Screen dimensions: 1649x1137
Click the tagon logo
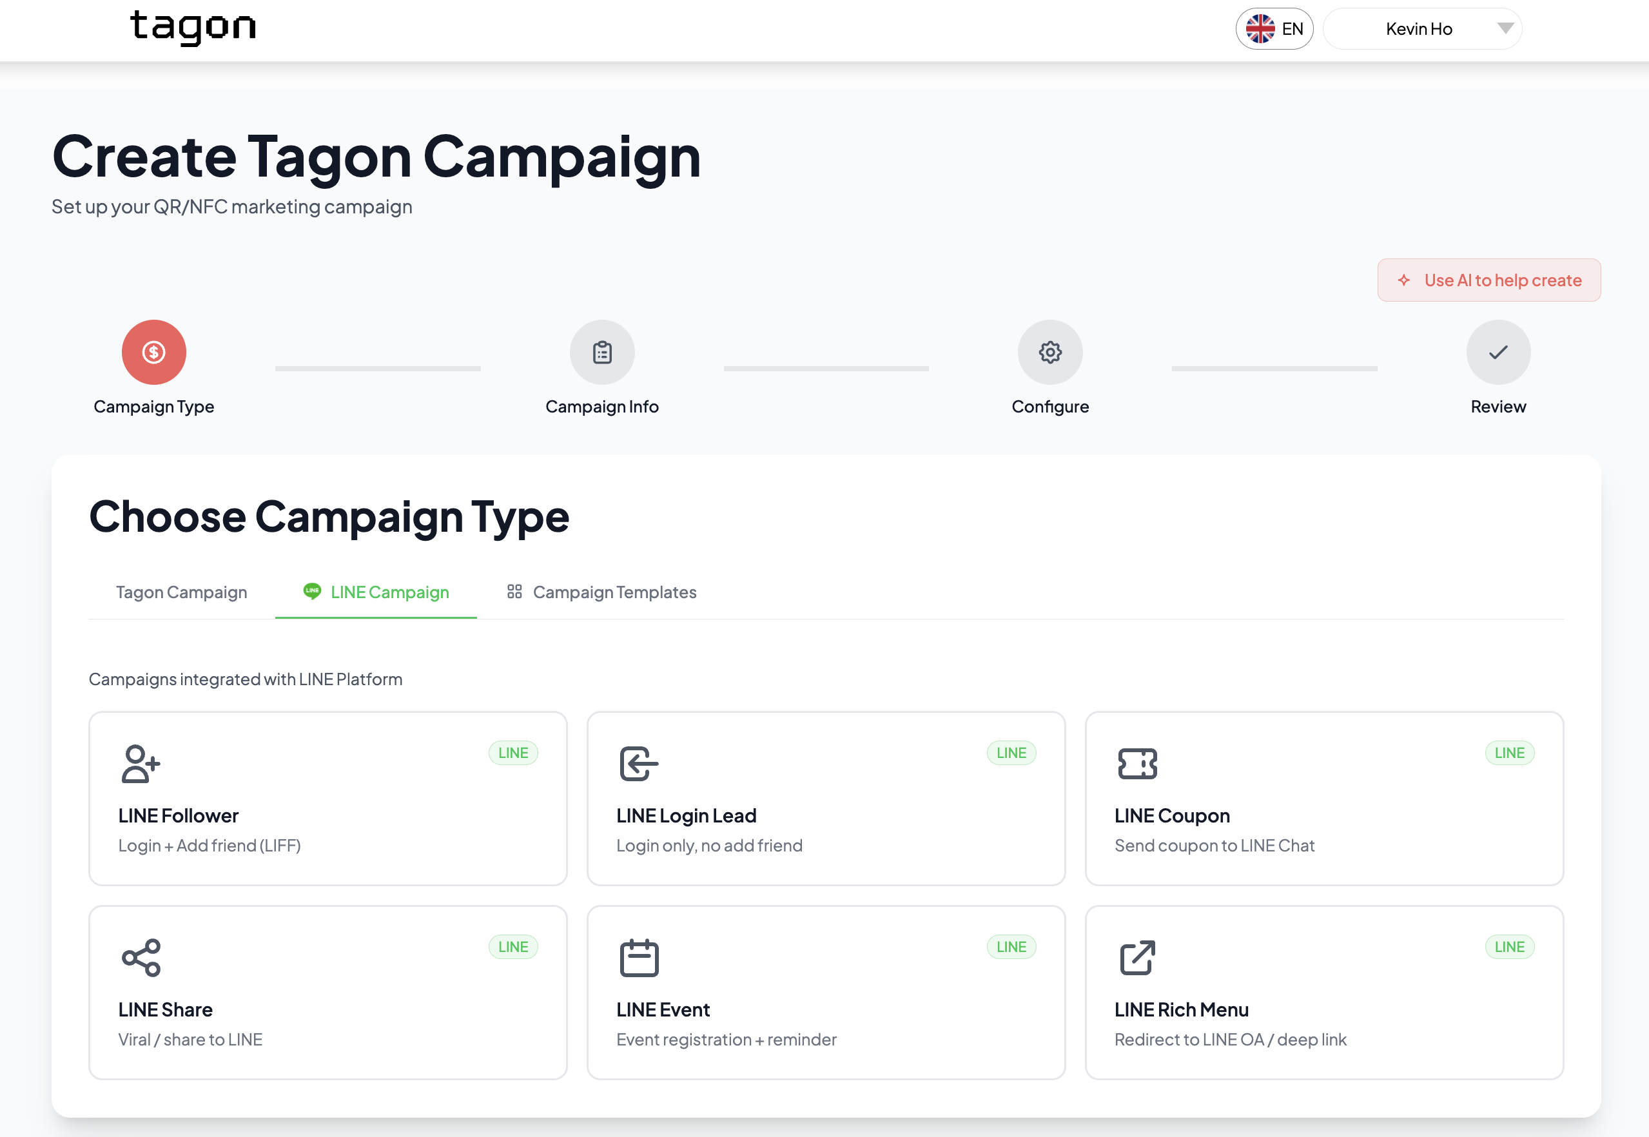point(192,28)
